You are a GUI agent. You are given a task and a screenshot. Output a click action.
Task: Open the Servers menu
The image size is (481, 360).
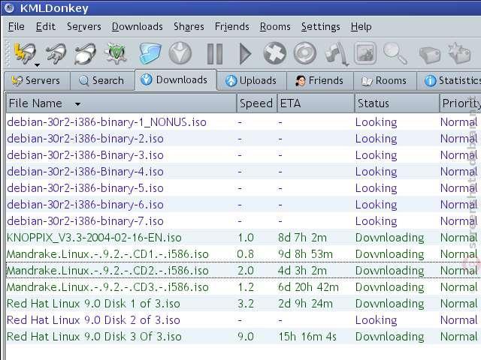click(x=83, y=27)
